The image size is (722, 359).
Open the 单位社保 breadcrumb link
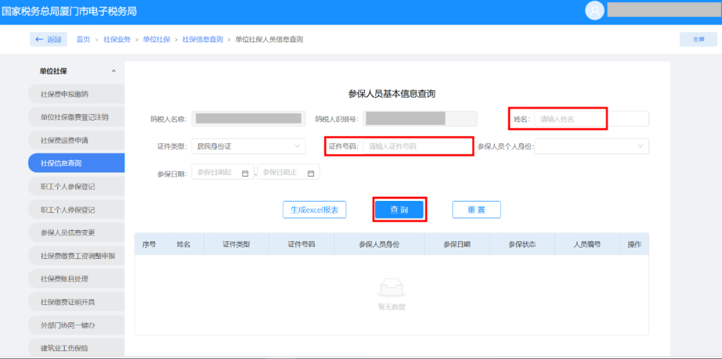pyautogui.click(x=156, y=39)
